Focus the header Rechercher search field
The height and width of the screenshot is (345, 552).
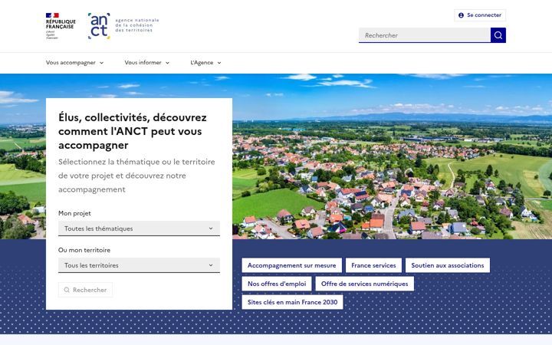pyautogui.click(x=425, y=35)
